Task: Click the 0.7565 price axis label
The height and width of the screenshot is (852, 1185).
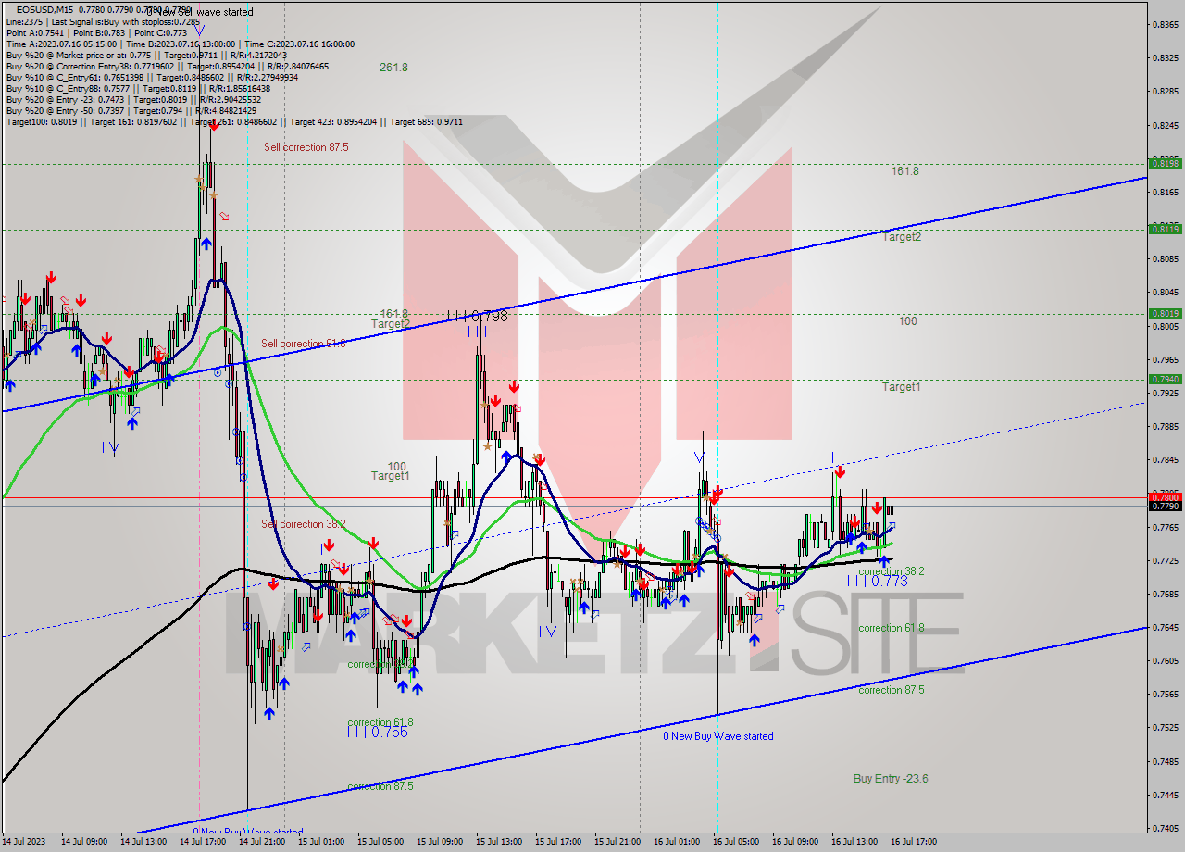Action: click(x=1165, y=694)
